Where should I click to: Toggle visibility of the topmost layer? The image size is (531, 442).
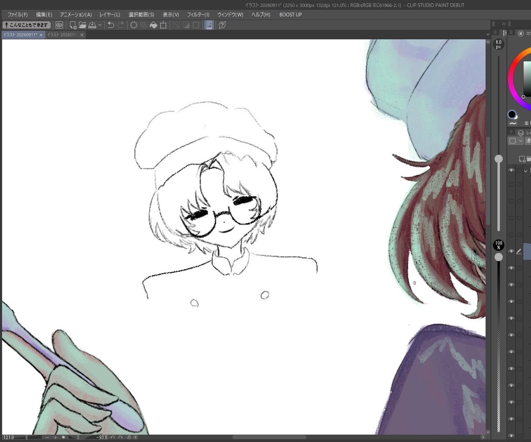pyautogui.click(x=512, y=170)
